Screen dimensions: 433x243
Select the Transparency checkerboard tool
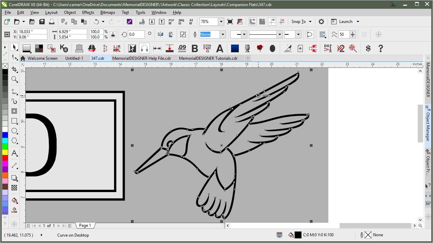14,188
